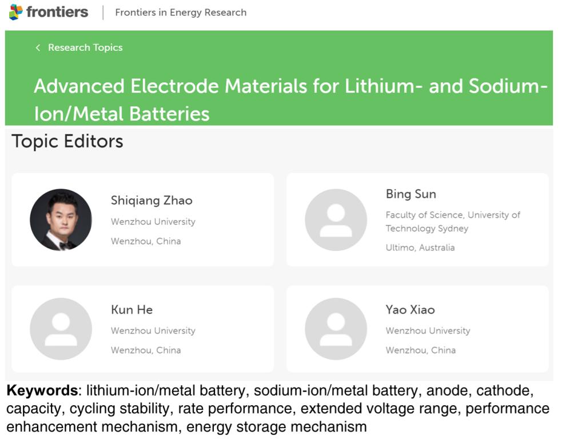Click Wenzhou University under Kun He
Viewport: 578px width, 439px height.
point(153,330)
